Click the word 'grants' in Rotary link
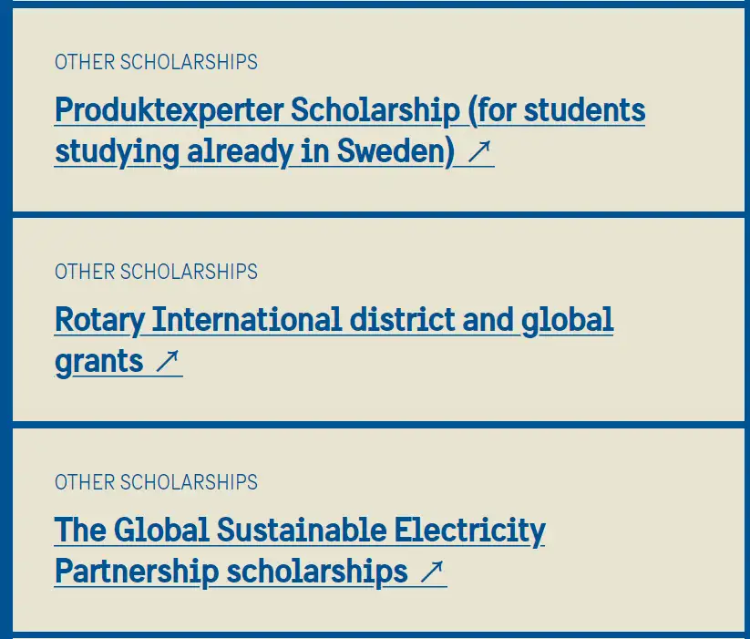 pyautogui.click(x=99, y=362)
